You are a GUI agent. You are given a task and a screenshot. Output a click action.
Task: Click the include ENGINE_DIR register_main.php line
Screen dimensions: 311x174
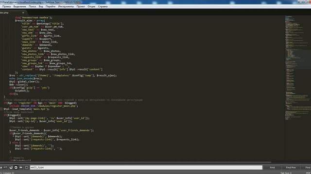44,106
